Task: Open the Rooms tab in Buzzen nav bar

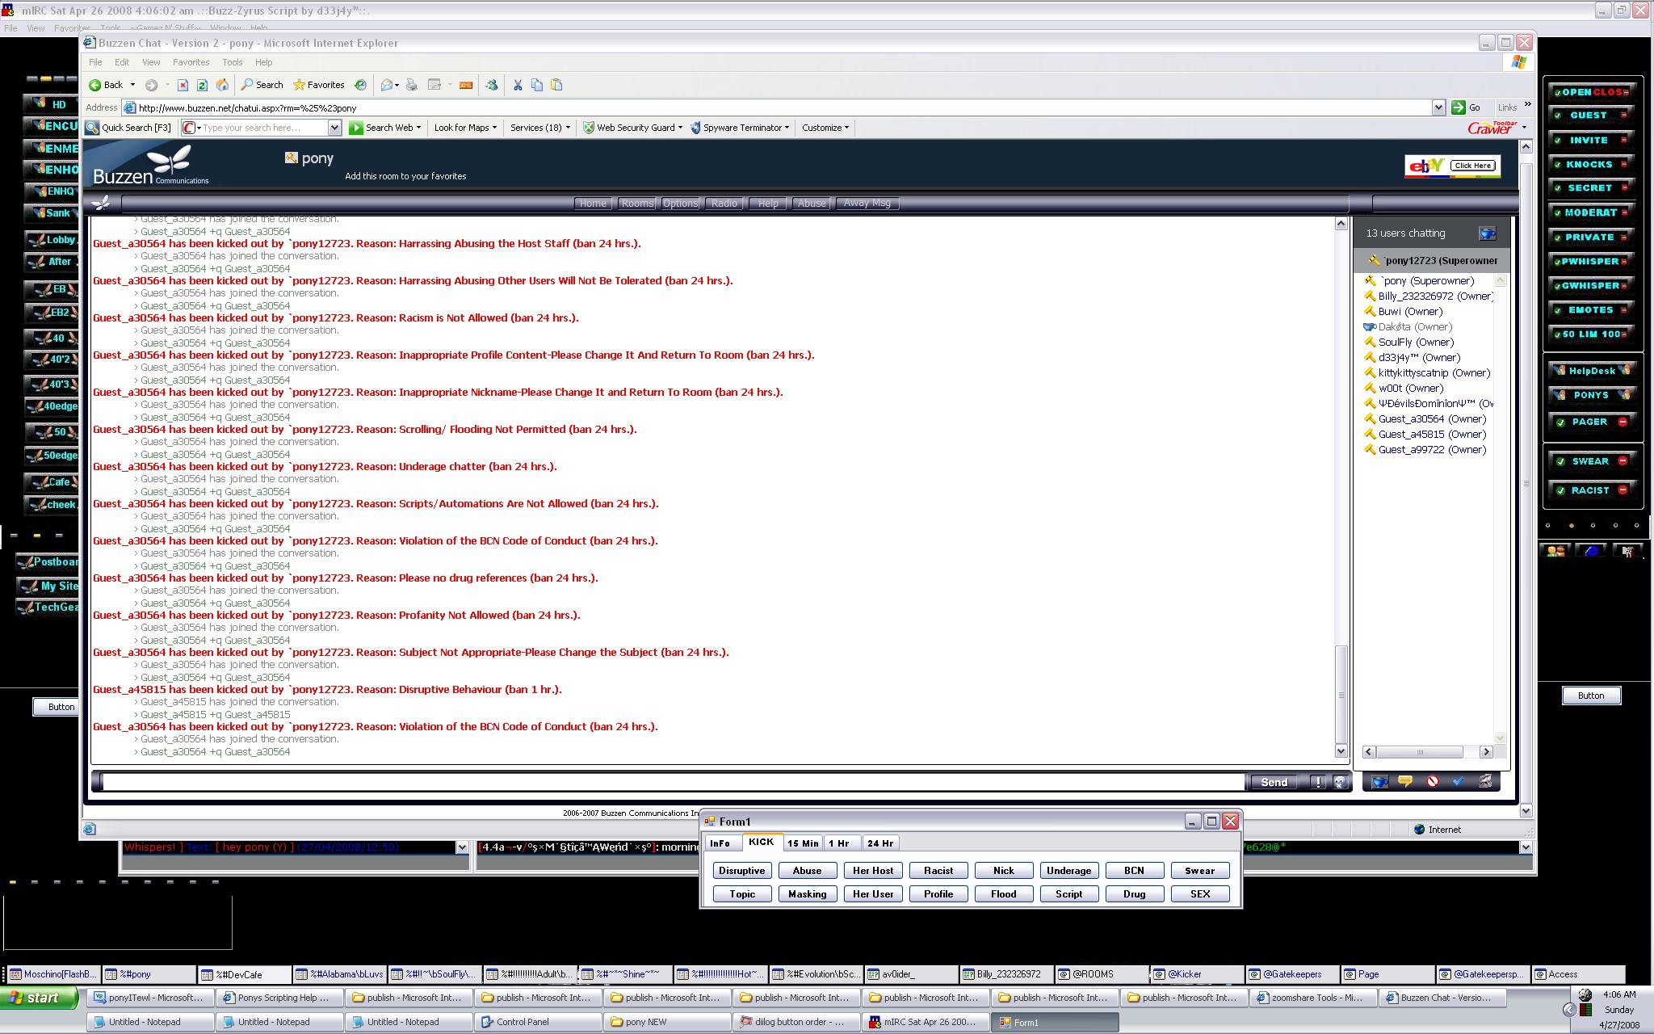Action: pos(636,204)
